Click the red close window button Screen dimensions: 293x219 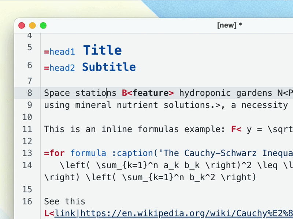22,26
